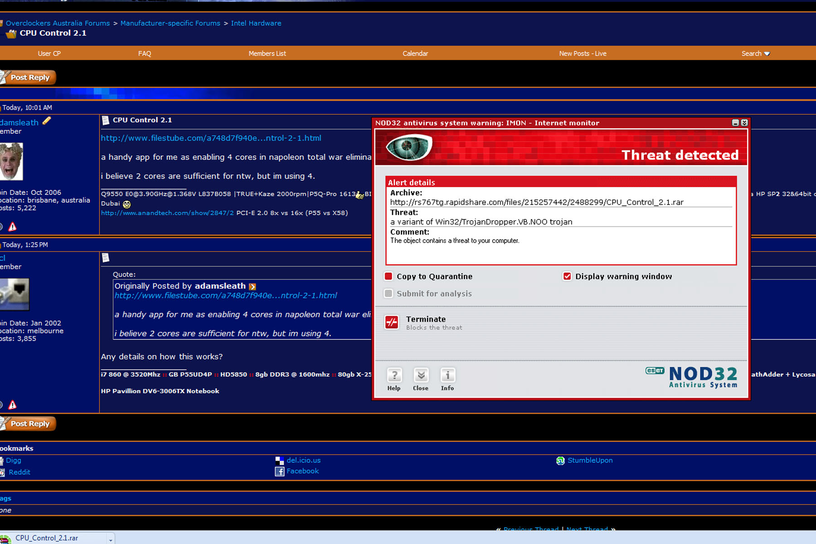Open Members List menu item

tap(267, 53)
